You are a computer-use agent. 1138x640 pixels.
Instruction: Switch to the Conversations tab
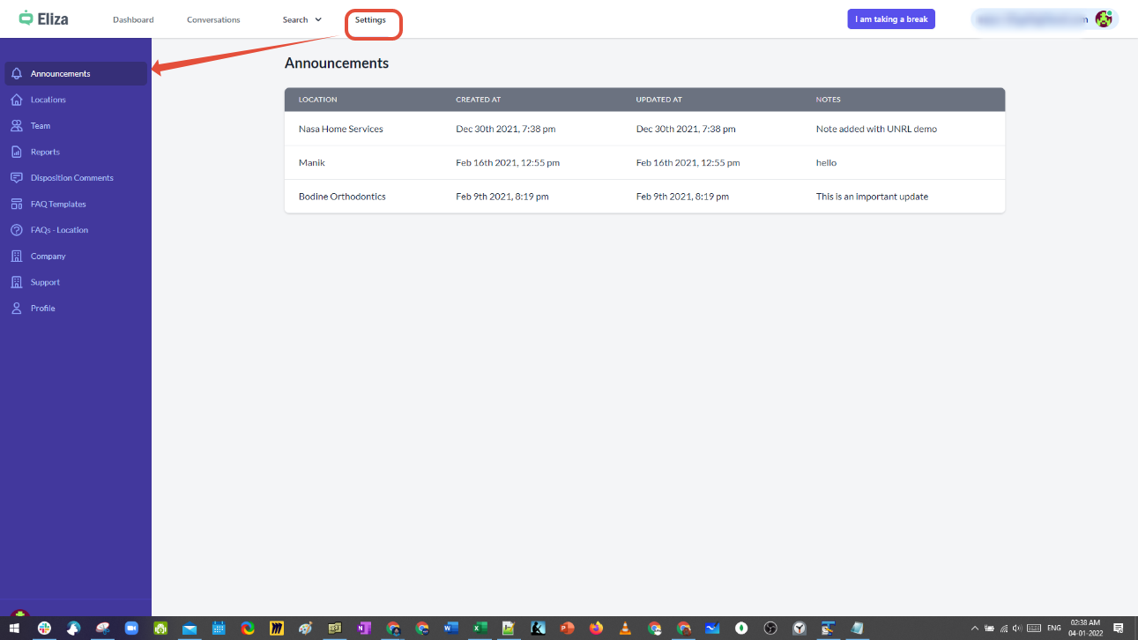pyautogui.click(x=213, y=19)
